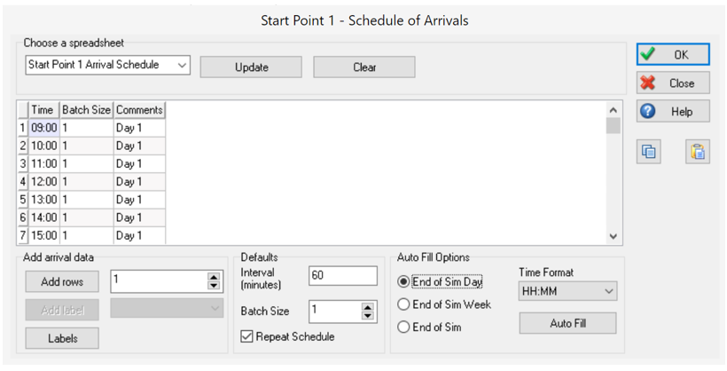The height and width of the screenshot is (371, 727).
Task: Decrease the Batch Size spinner value
Action: 369,316
